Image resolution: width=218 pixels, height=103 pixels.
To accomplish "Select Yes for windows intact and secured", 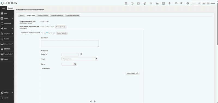I will tap(42, 33).
